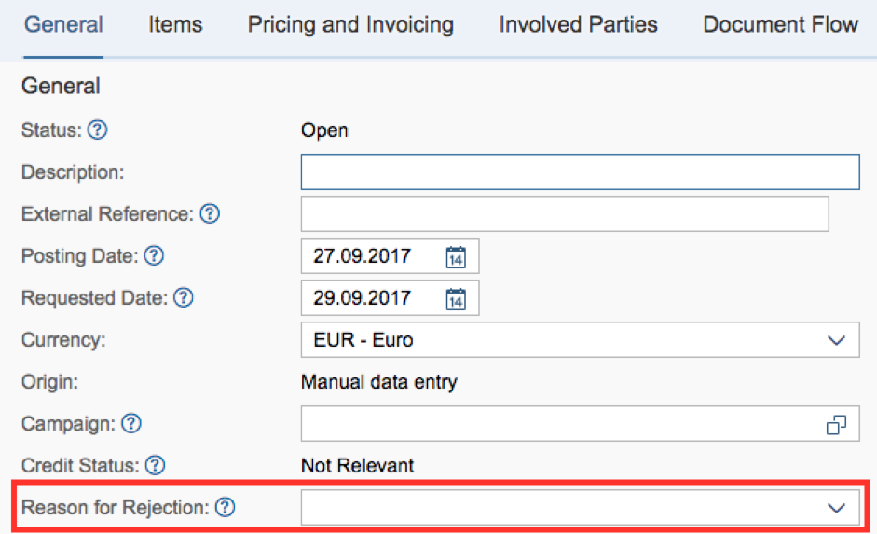
Task: Expand Reason for Rejection dropdown
Action: click(x=836, y=508)
